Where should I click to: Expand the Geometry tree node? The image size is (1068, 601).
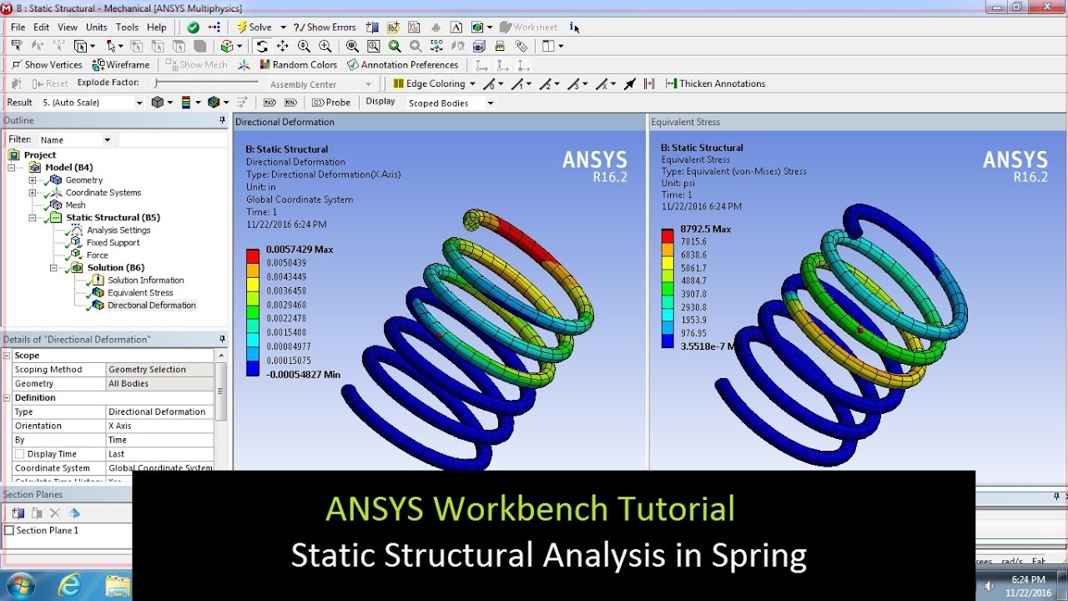(x=33, y=180)
